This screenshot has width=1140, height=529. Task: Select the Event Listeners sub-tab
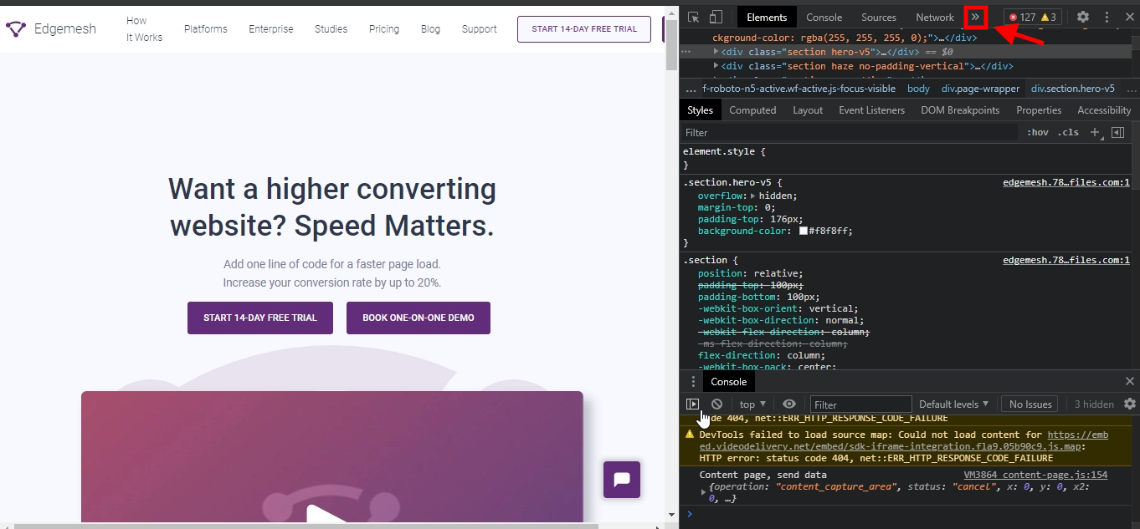pos(871,109)
